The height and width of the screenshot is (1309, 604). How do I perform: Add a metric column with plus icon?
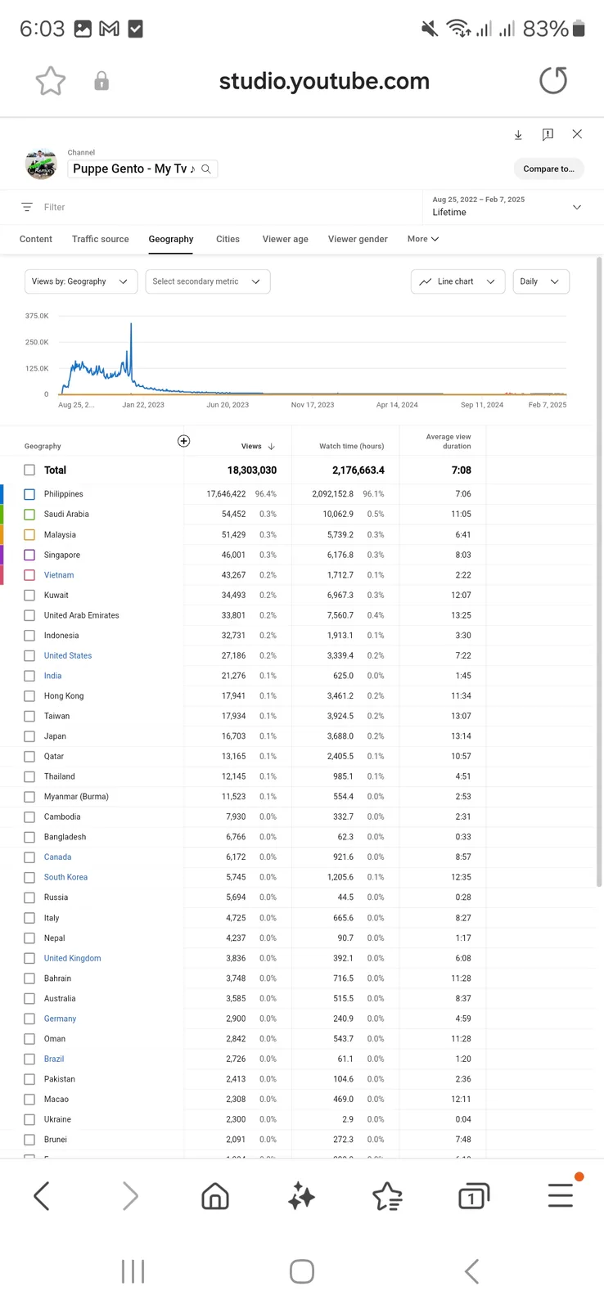[x=184, y=441]
